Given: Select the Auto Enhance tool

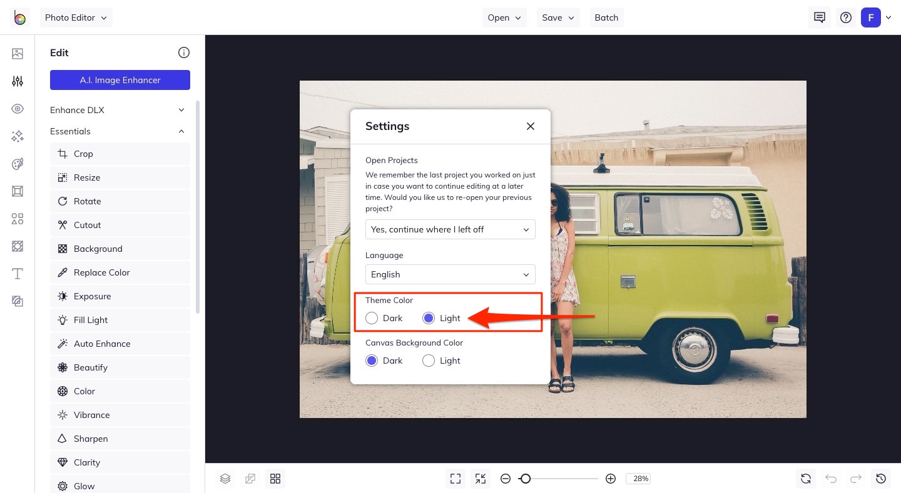Looking at the screenshot, I should tap(120, 344).
